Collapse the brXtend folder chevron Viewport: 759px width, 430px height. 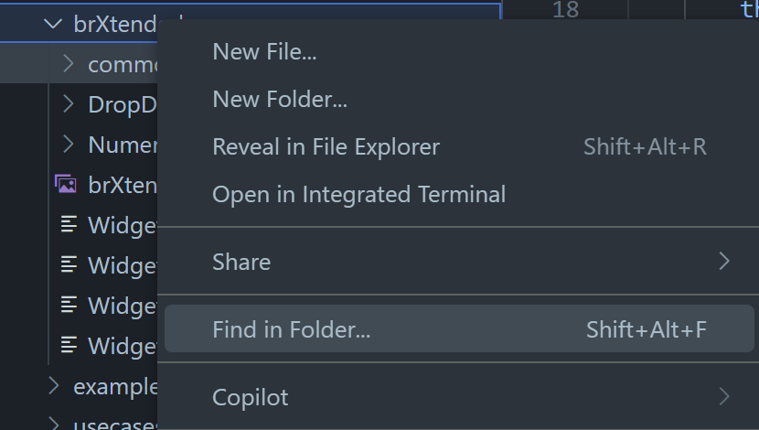[x=53, y=25]
